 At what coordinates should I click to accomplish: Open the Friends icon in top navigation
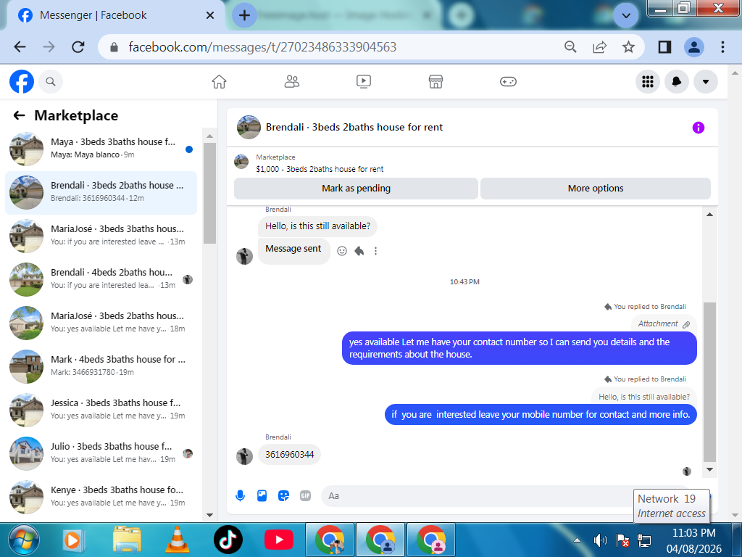click(x=291, y=81)
